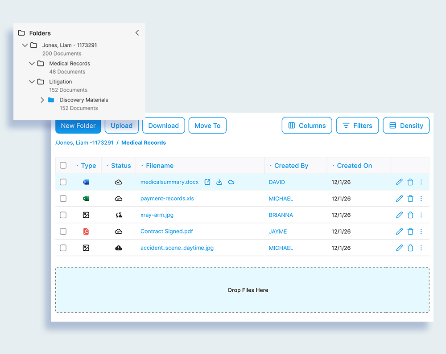The height and width of the screenshot is (354, 446).
Task: Go to Jones, Liam breadcrumb link
Action: [x=84, y=143]
